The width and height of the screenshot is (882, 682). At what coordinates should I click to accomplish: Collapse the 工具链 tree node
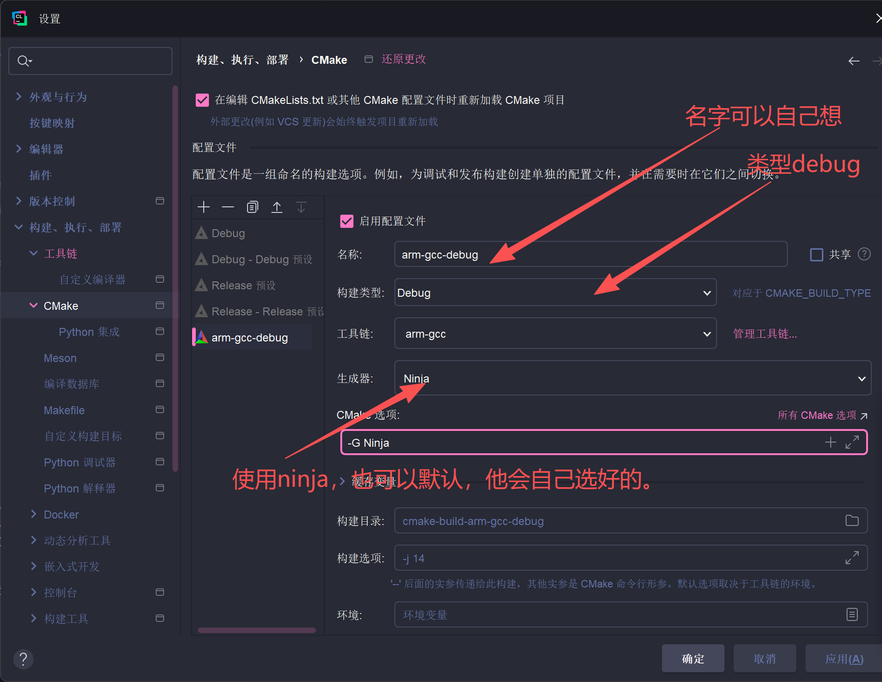click(x=34, y=253)
